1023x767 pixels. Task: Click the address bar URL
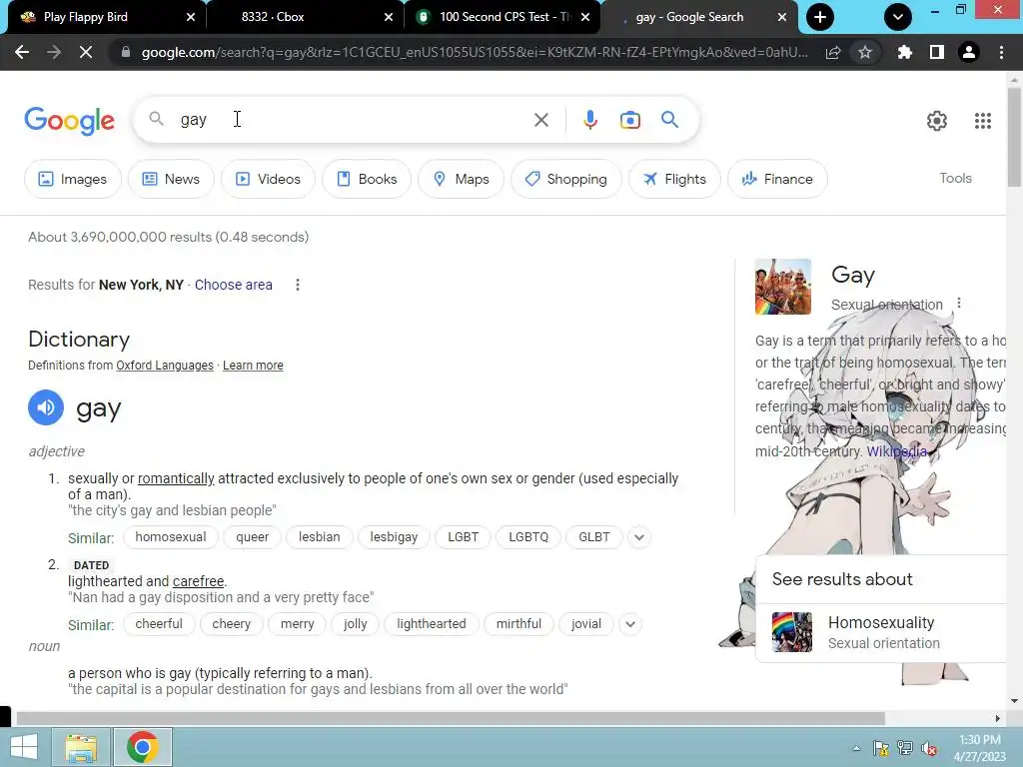tap(475, 52)
